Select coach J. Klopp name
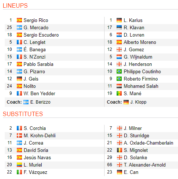 138,102
